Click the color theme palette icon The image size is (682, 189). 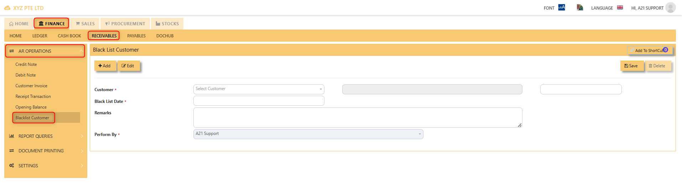click(580, 7)
